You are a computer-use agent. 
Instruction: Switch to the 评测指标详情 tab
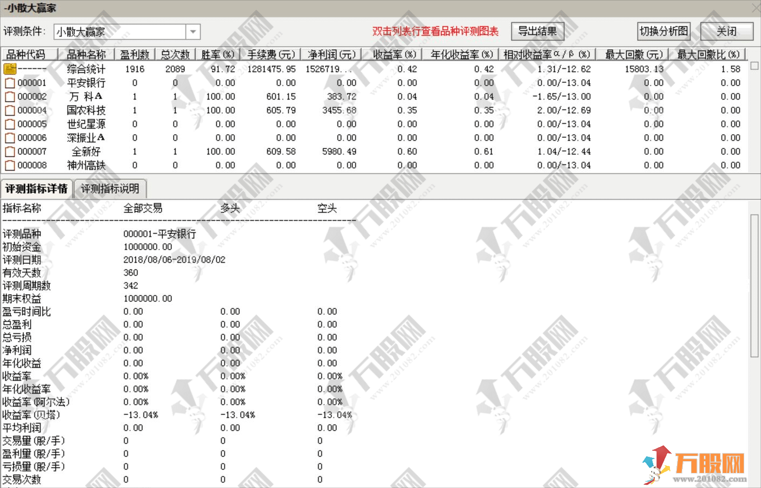pos(36,189)
